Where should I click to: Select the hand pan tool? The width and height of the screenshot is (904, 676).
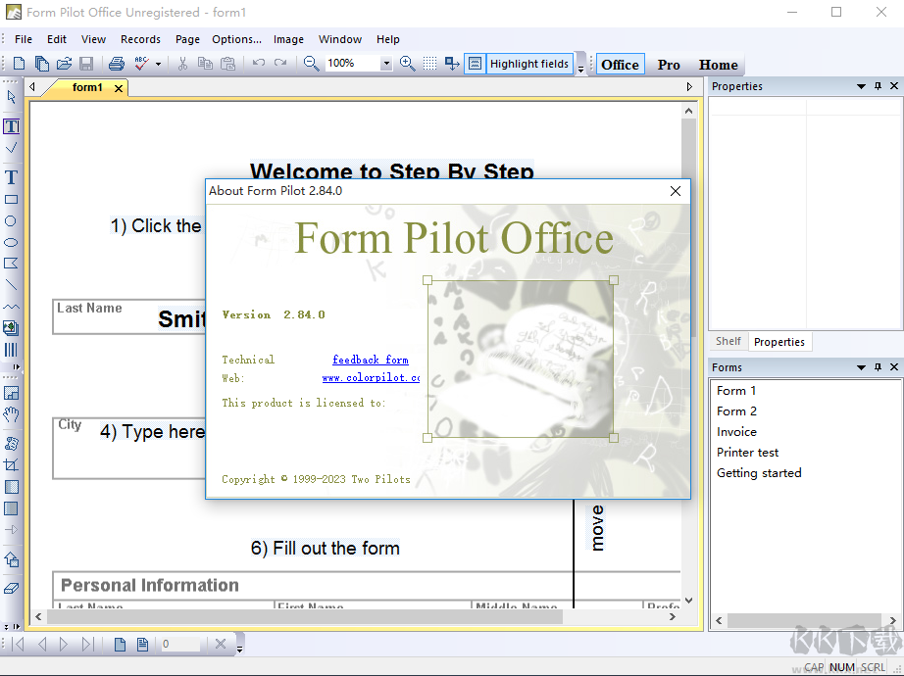coord(11,415)
